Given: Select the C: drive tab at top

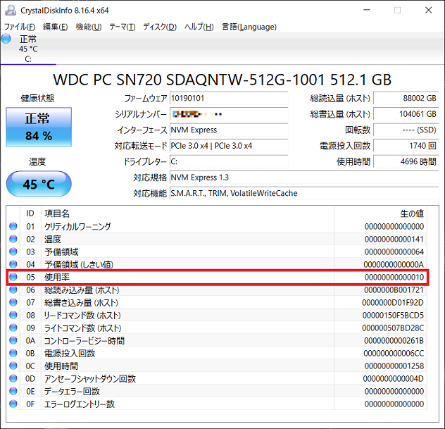Looking at the screenshot, I should tap(28, 49).
